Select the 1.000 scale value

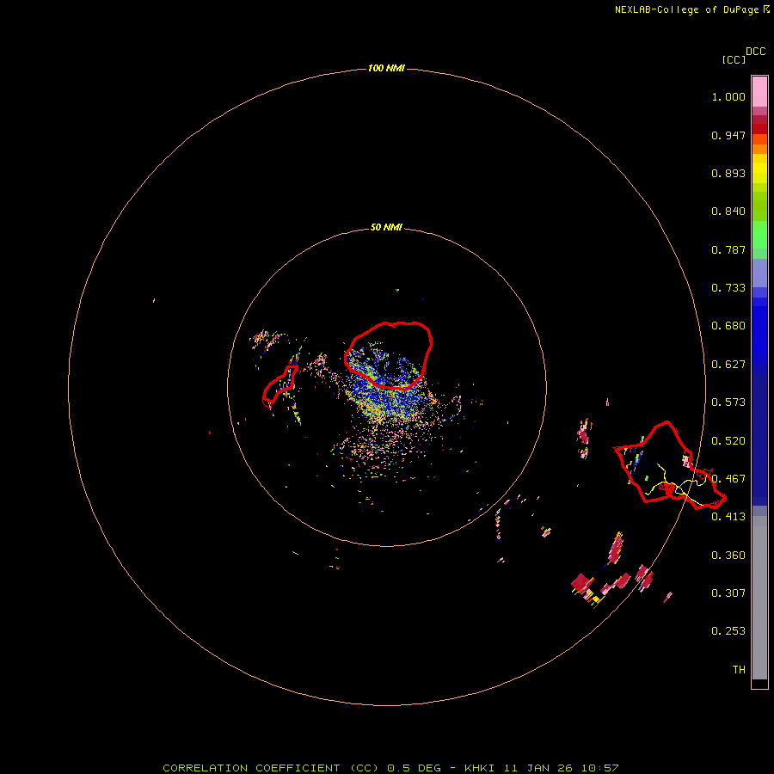pyautogui.click(x=728, y=96)
